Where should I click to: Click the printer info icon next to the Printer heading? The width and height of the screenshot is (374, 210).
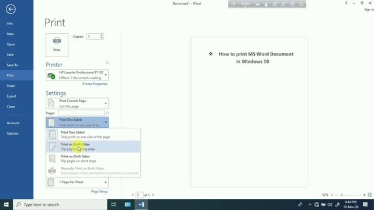coord(107,62)
